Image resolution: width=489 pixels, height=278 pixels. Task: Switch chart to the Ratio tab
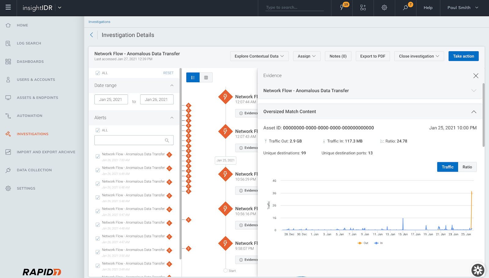(x=467, y=167)
